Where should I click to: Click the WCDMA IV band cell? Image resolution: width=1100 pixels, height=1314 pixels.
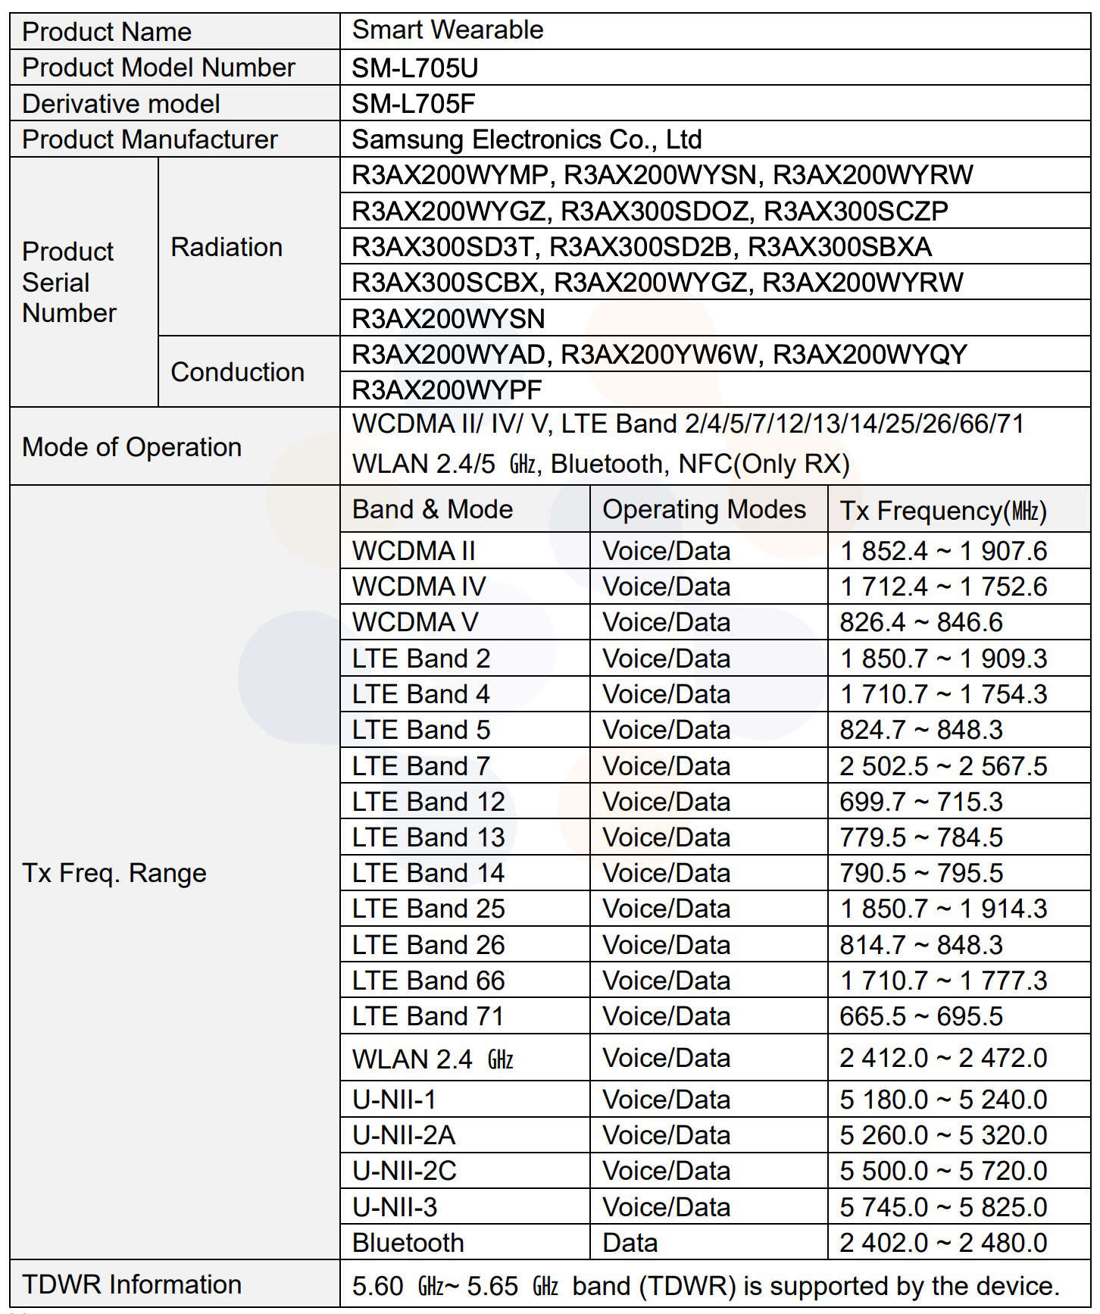click(419, 587)
